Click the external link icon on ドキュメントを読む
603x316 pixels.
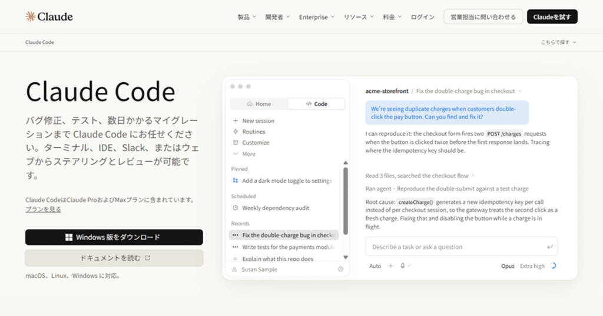148,258
